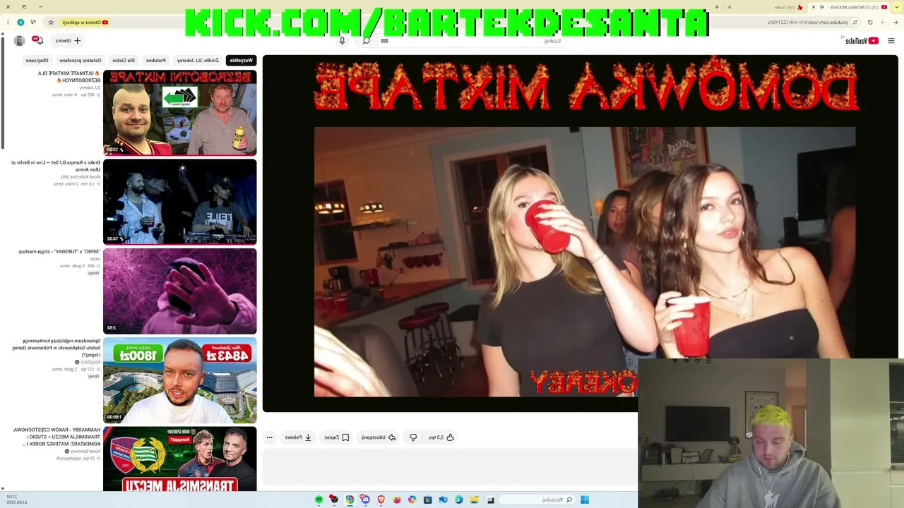Click the magnifier search button on YouTube
Screen dimensions: 904x508
(366, 41)
